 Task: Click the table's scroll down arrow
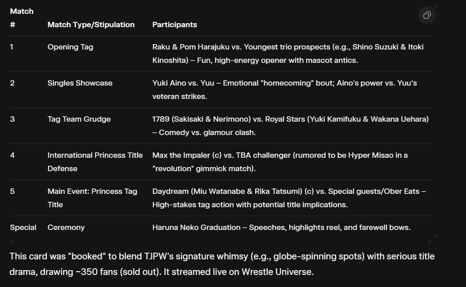(435, 236)
